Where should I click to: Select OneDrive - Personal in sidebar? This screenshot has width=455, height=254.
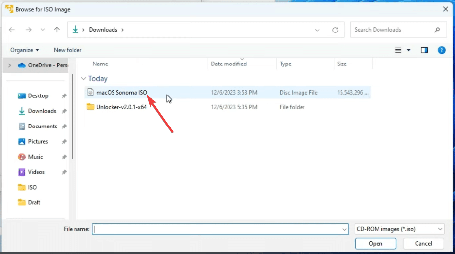(43, 65)
